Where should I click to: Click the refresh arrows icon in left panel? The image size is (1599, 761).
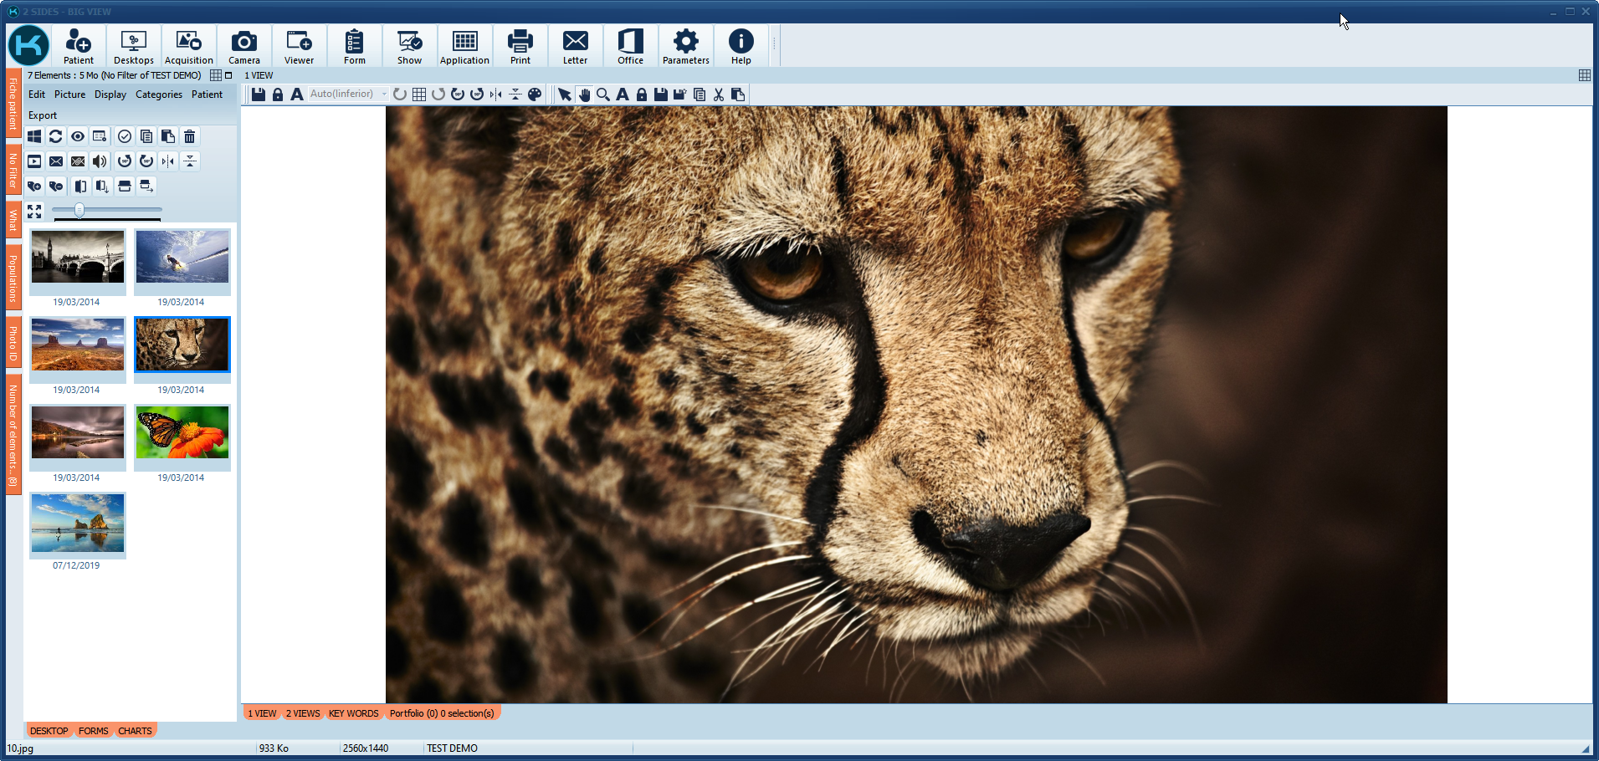pos(56,136)
